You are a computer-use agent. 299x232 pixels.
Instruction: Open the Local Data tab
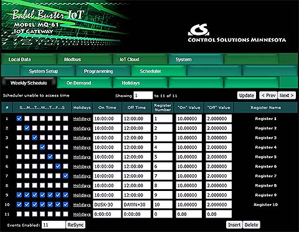tap(29, 59)
